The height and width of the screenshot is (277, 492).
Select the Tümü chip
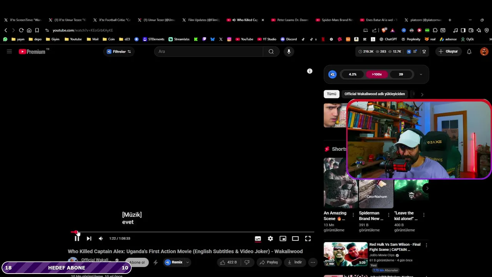pos(331,94)
